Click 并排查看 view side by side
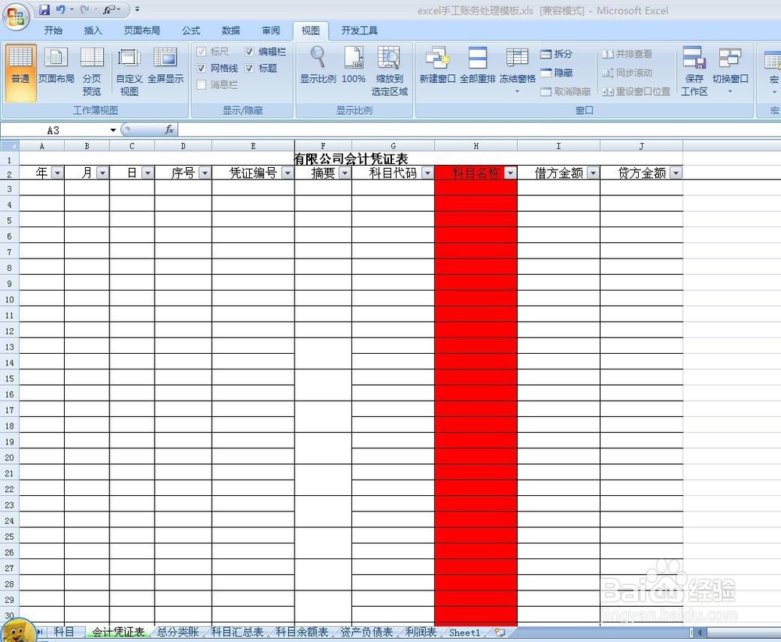This screenshot has width=781, height=642. [627, 54]
